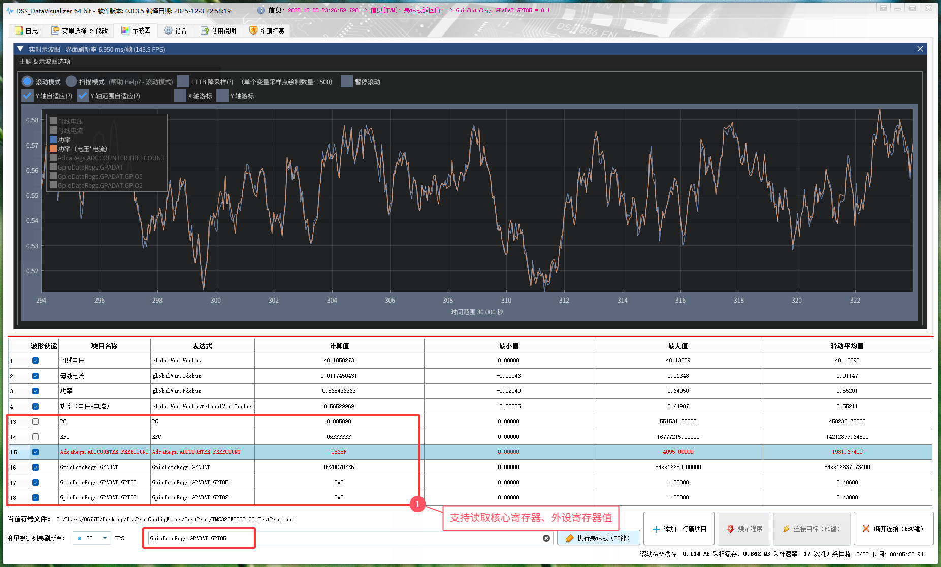Close the oscilloscope panel with X
This screenshot has width=941, height=567.
point(920,49)
